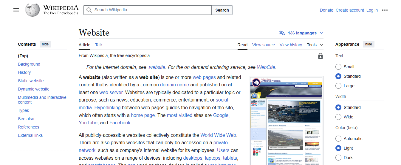Viewport: 401px width, 165px height.
Task: Open the Users article link
Action: pyautogui.click(x=223, y=150)
